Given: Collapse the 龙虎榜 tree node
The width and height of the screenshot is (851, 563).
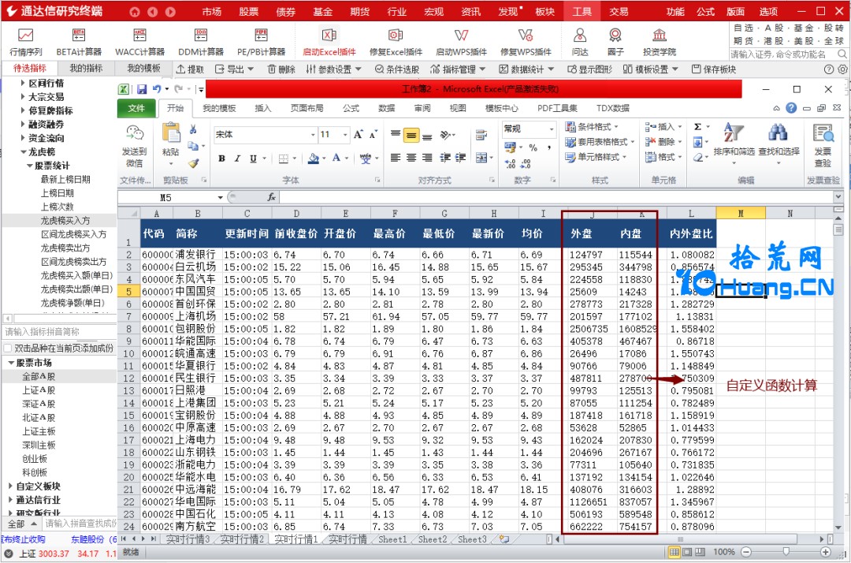Looking at the screenshot, I should tap(24, 152).
